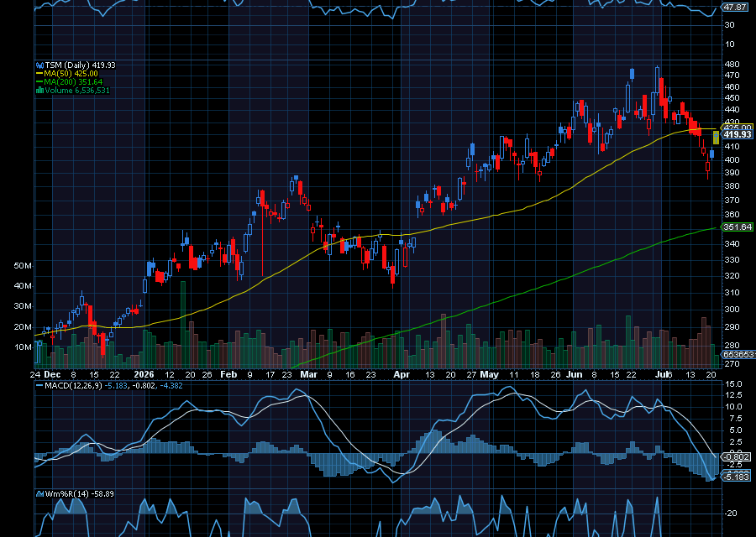Select the MA(200) 351.64 legend entry
The image size is (756, 537).
pyautogui.click(x=73, y=82)
